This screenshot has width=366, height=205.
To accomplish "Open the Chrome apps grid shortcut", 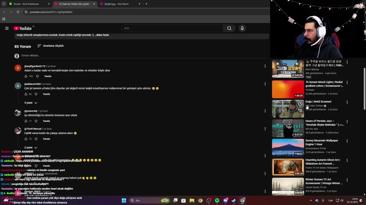I will pyautogui.click(x=4, y=19).
